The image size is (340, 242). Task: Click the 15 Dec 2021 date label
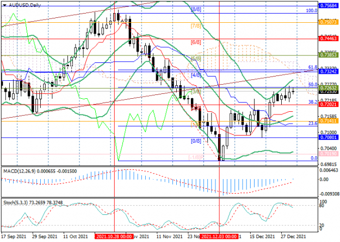pos(262,237)
